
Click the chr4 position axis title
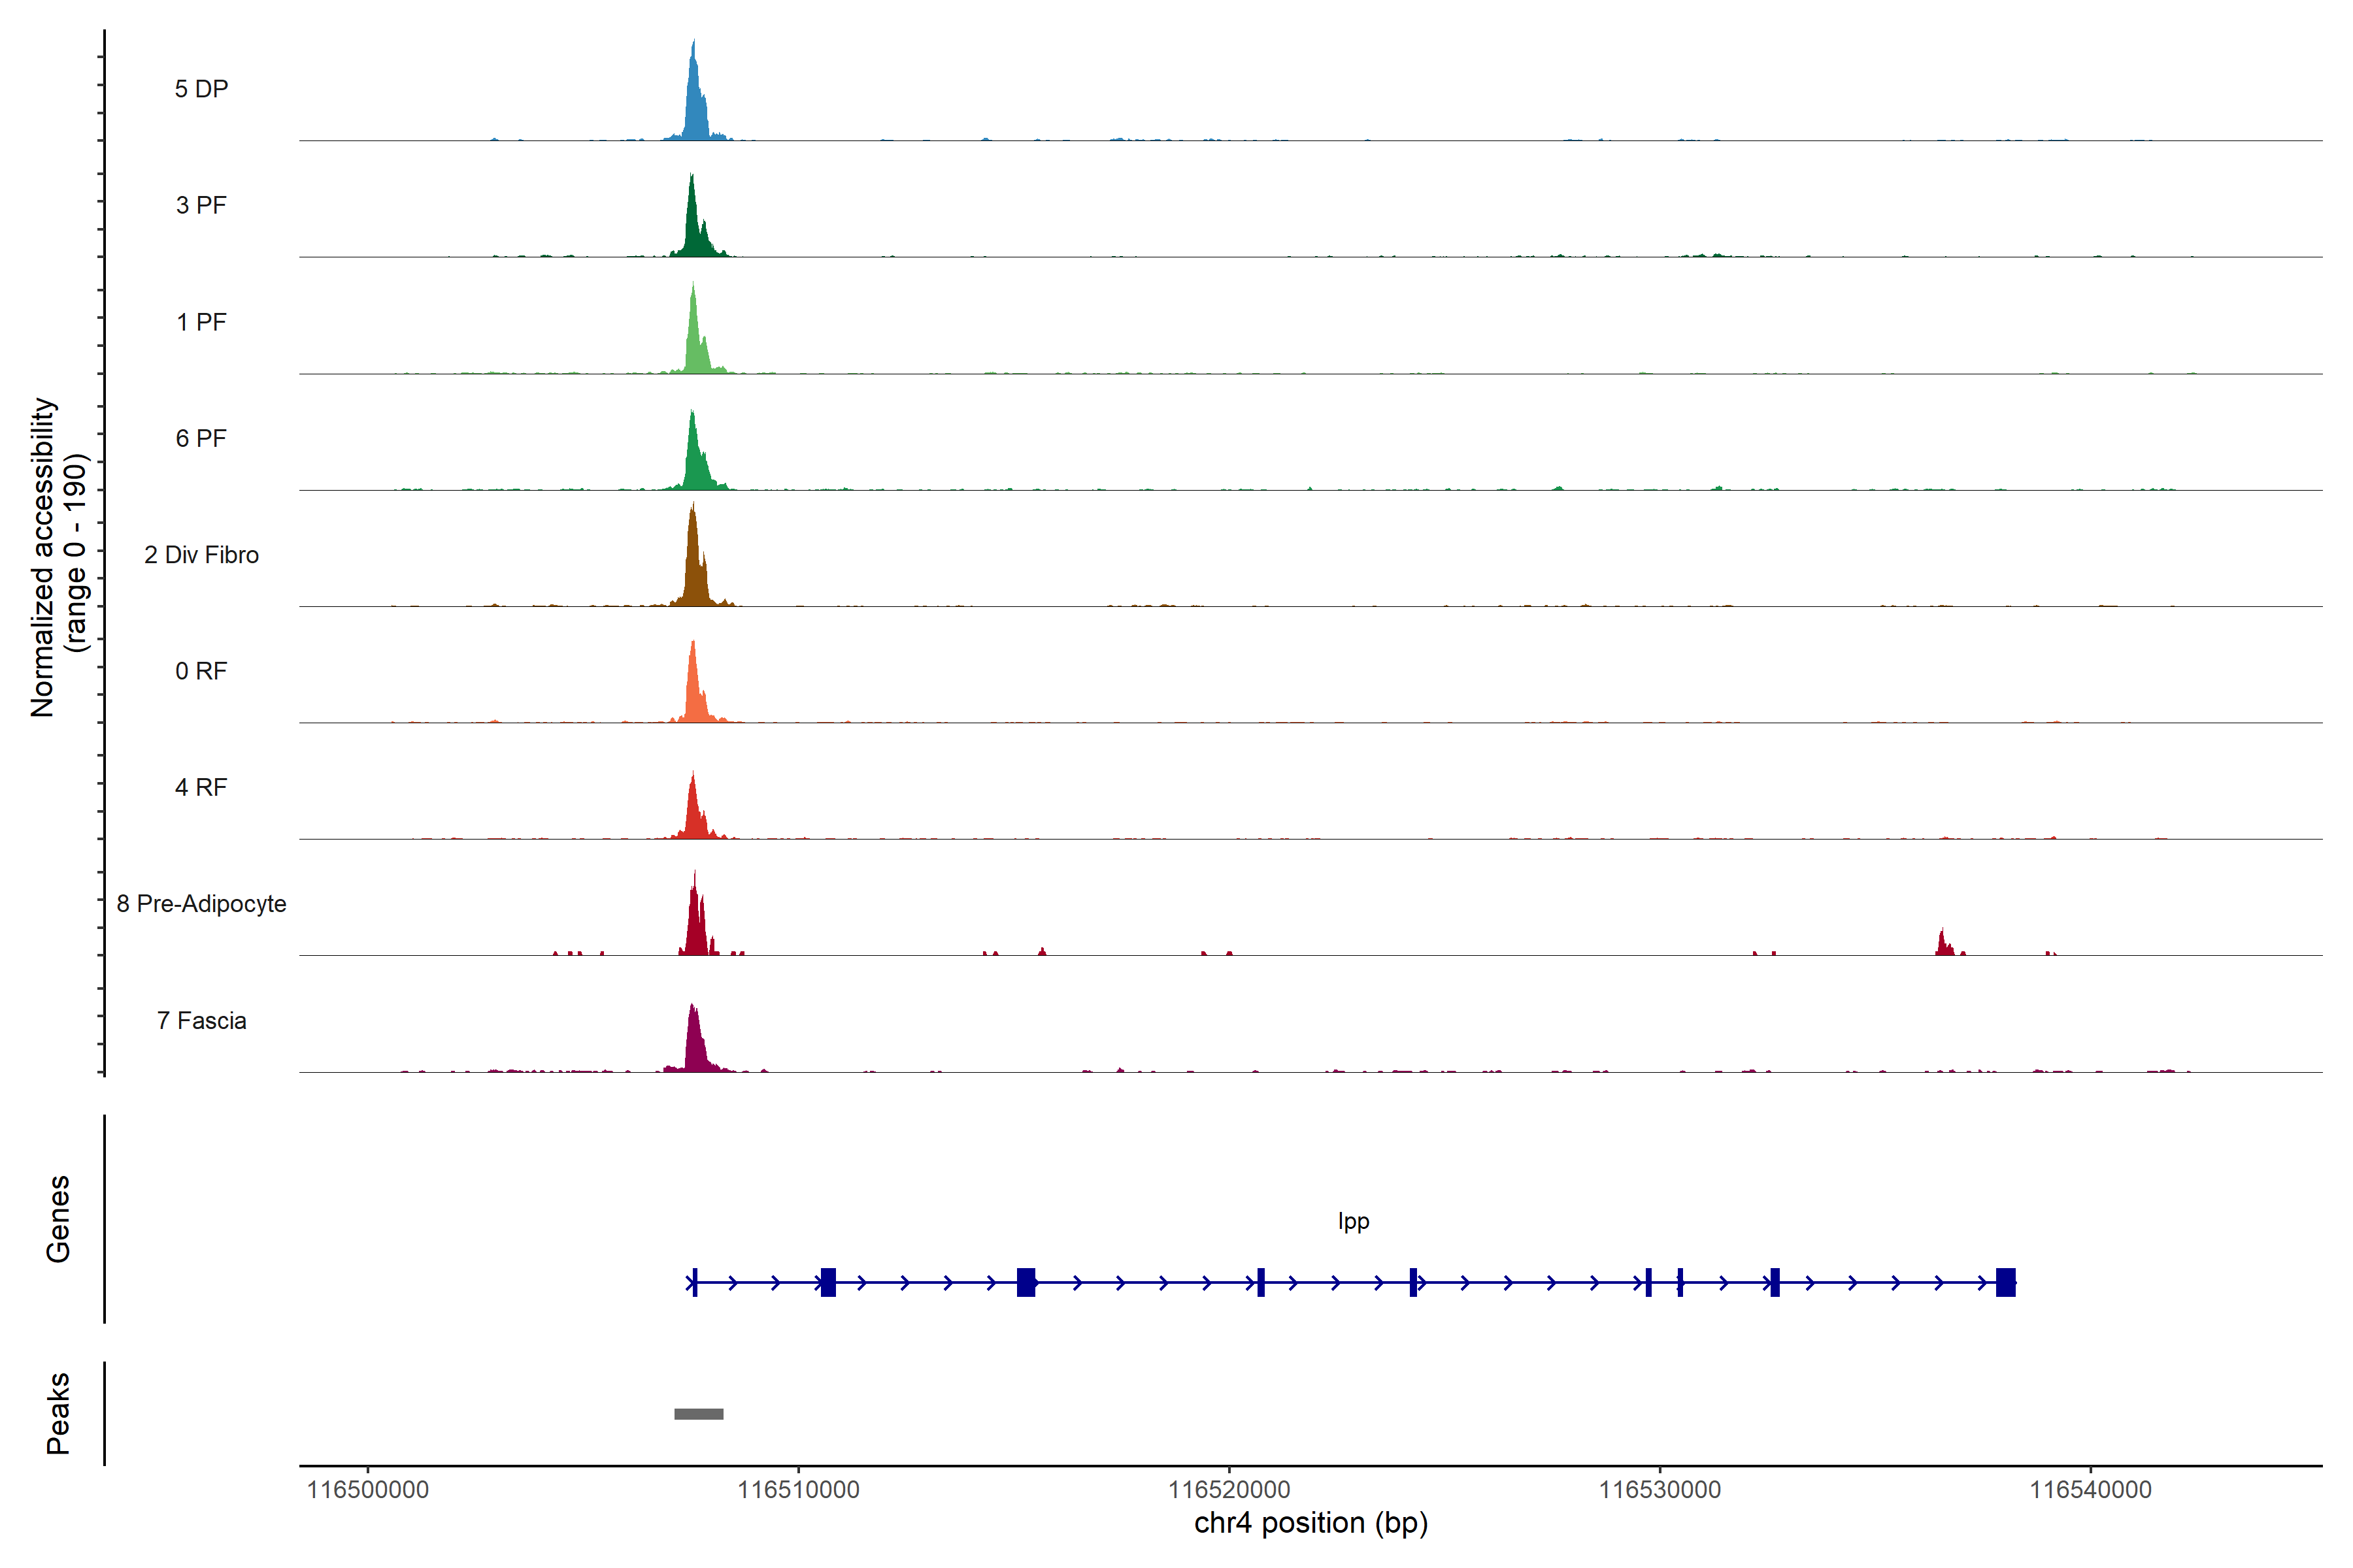[x=1310, y=1524]
